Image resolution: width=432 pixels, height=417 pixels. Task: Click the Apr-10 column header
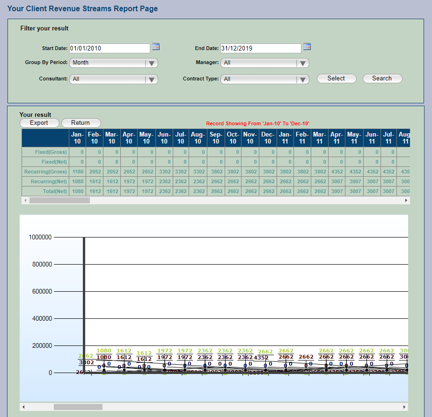129,138
